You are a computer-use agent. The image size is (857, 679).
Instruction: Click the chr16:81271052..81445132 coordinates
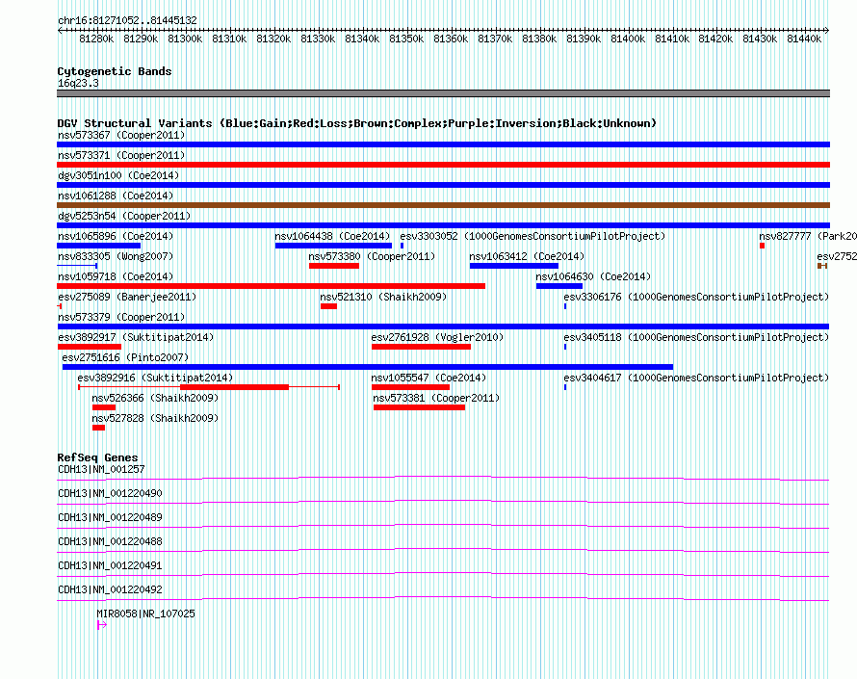tap(127, 20)
